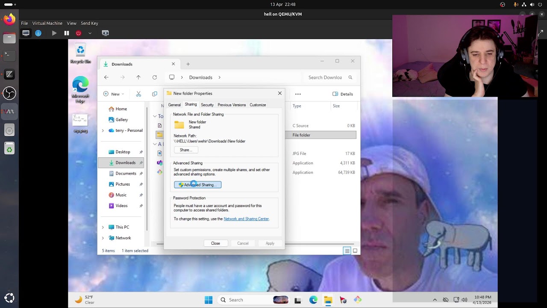This screenshot has height=308, width=547.
Task: Open the Trash icon in the dock
Action: point(9,148)
